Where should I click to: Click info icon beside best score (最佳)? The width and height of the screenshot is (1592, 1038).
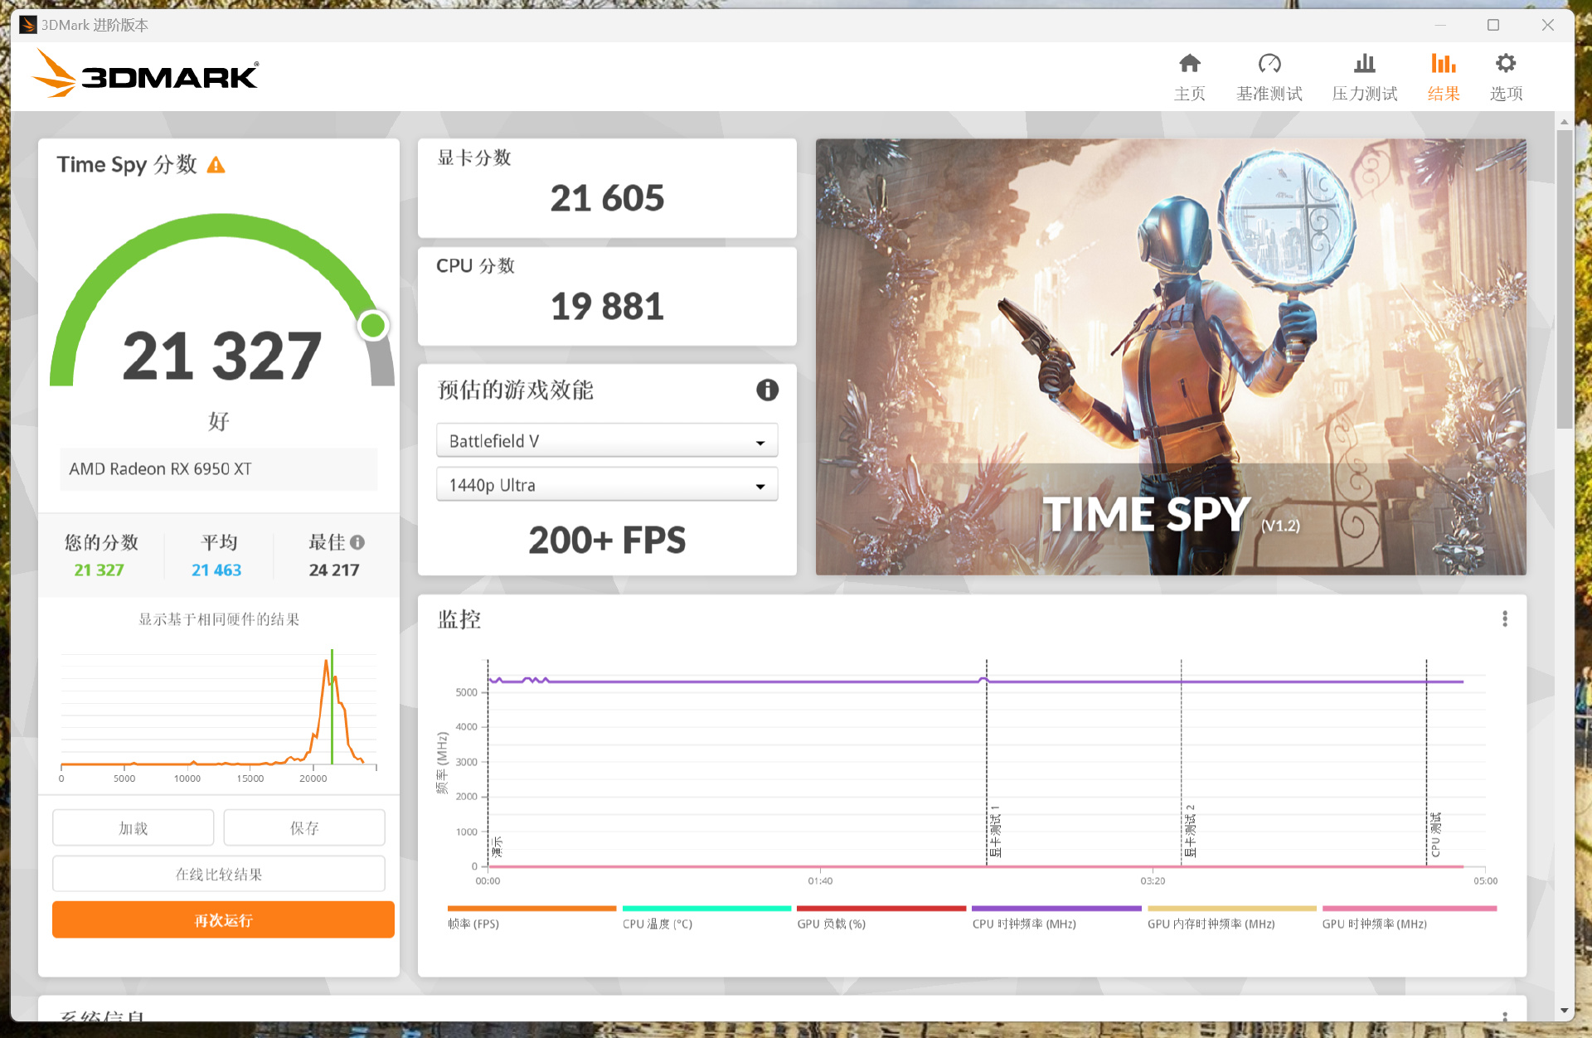click(x=357, y=542)
